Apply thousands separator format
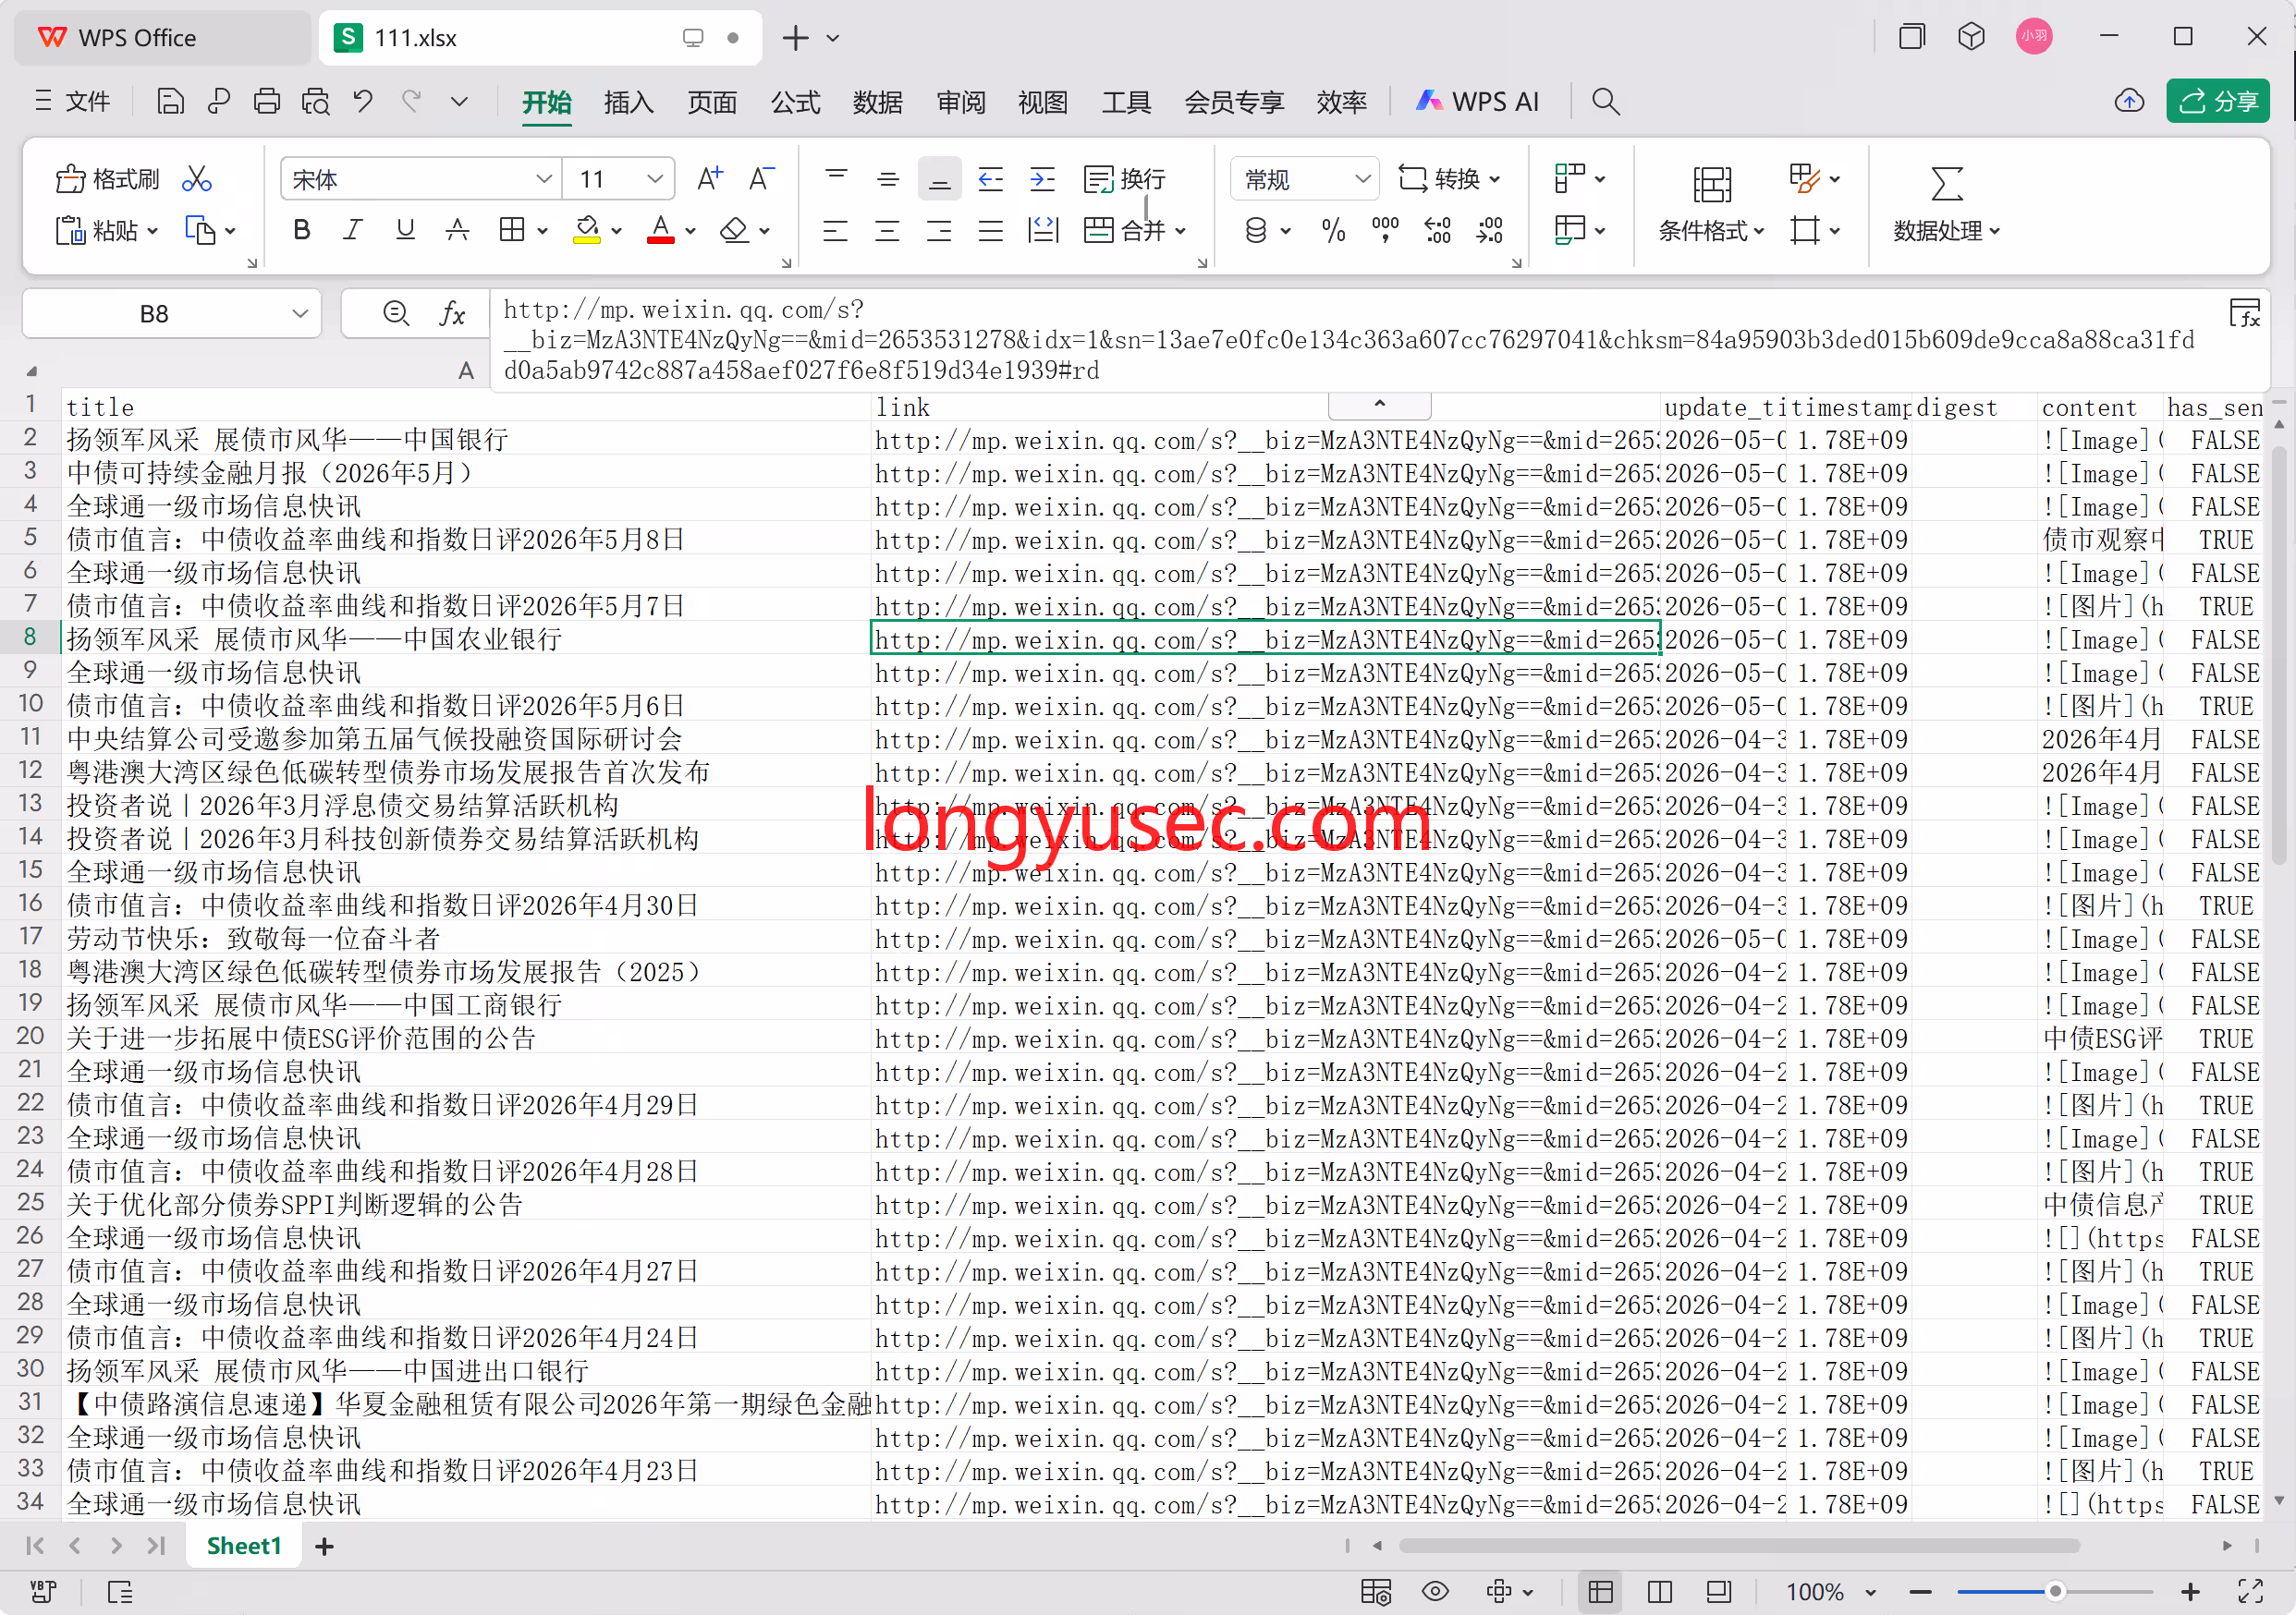Image resolution: width=2296 pixels, height=1615 pixels. (x=1385, y=231)
